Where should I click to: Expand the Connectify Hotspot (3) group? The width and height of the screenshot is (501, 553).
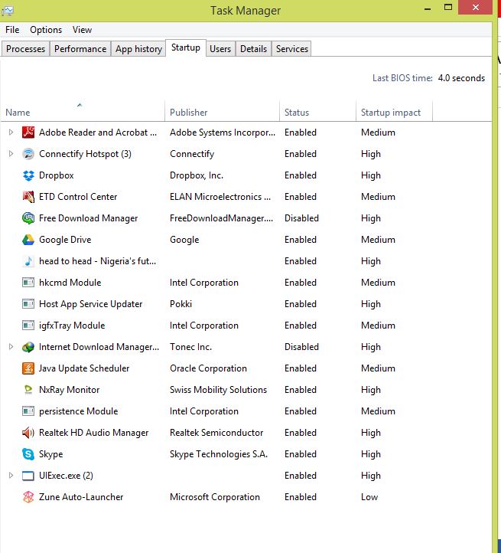pos(11,154)
